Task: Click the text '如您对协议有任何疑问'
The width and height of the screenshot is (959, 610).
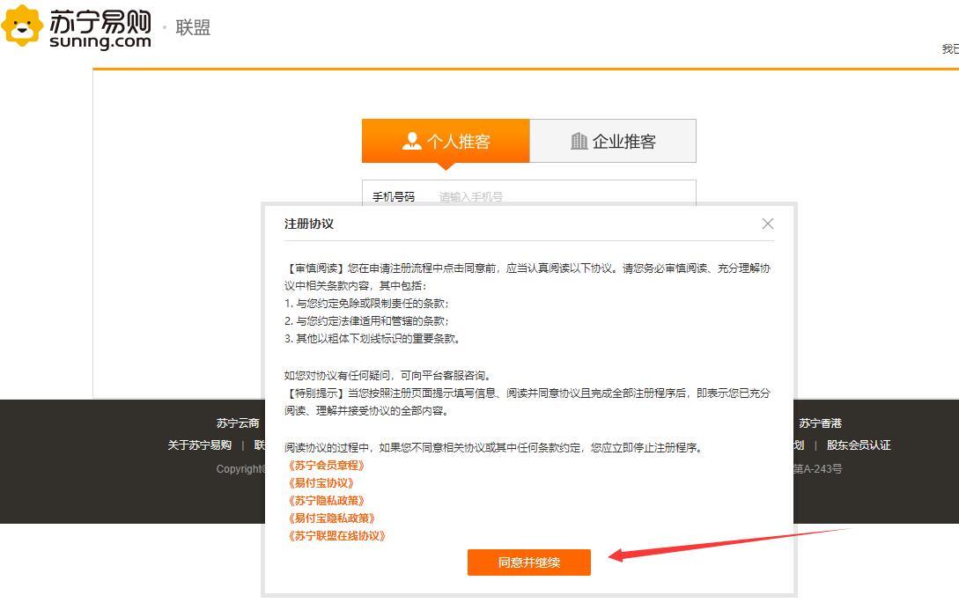Action: click(x=336, y=375)
